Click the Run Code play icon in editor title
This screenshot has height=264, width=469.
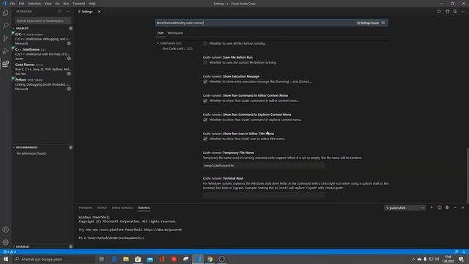[x=439, y=12]
